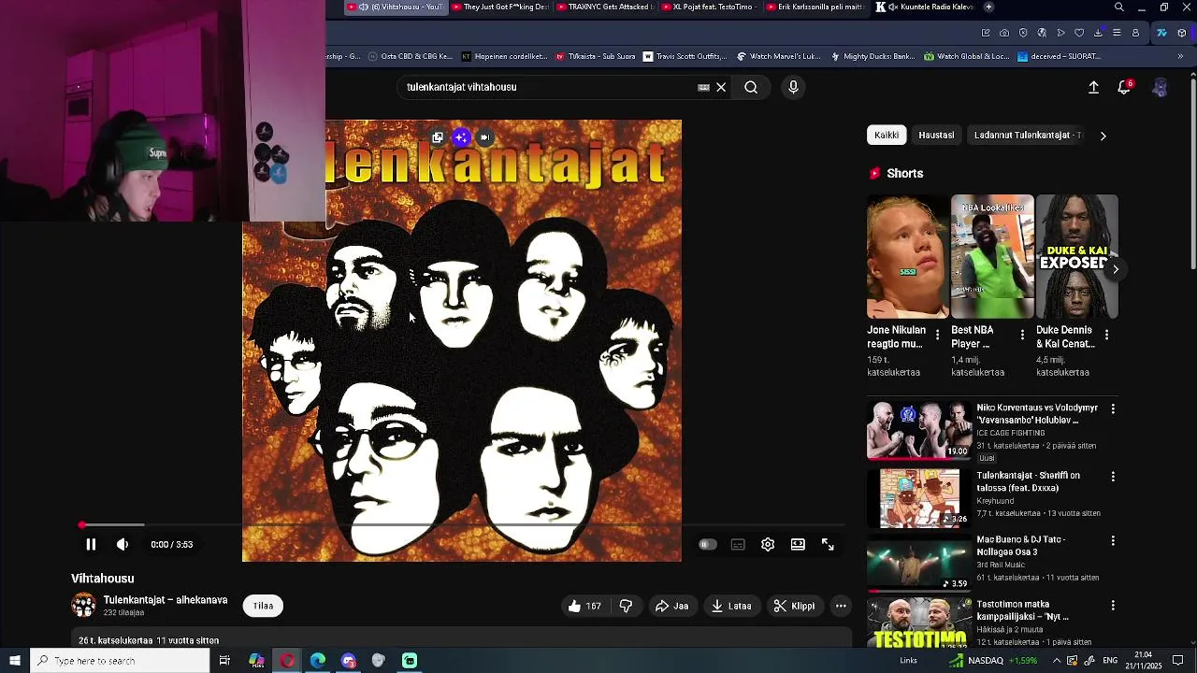Select the Kaikki filter chip

pos(887,135)
